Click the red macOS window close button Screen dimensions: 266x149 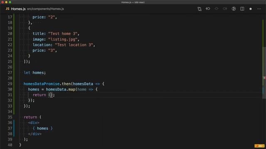pyautogui.click(x=2, y=2)
